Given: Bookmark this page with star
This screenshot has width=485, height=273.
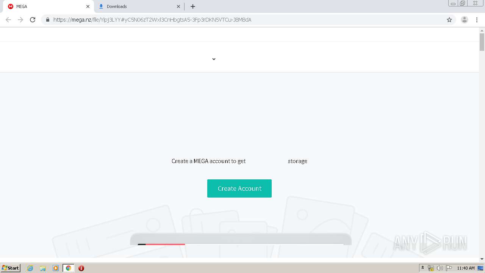Looking at the screenshot, I should coord(449,20).
